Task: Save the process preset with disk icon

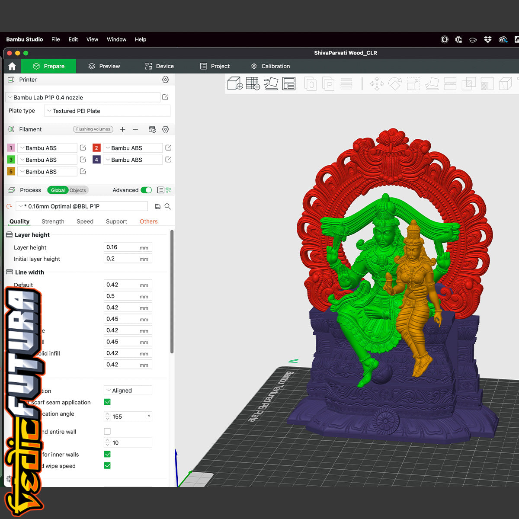Action: point(158,206)
